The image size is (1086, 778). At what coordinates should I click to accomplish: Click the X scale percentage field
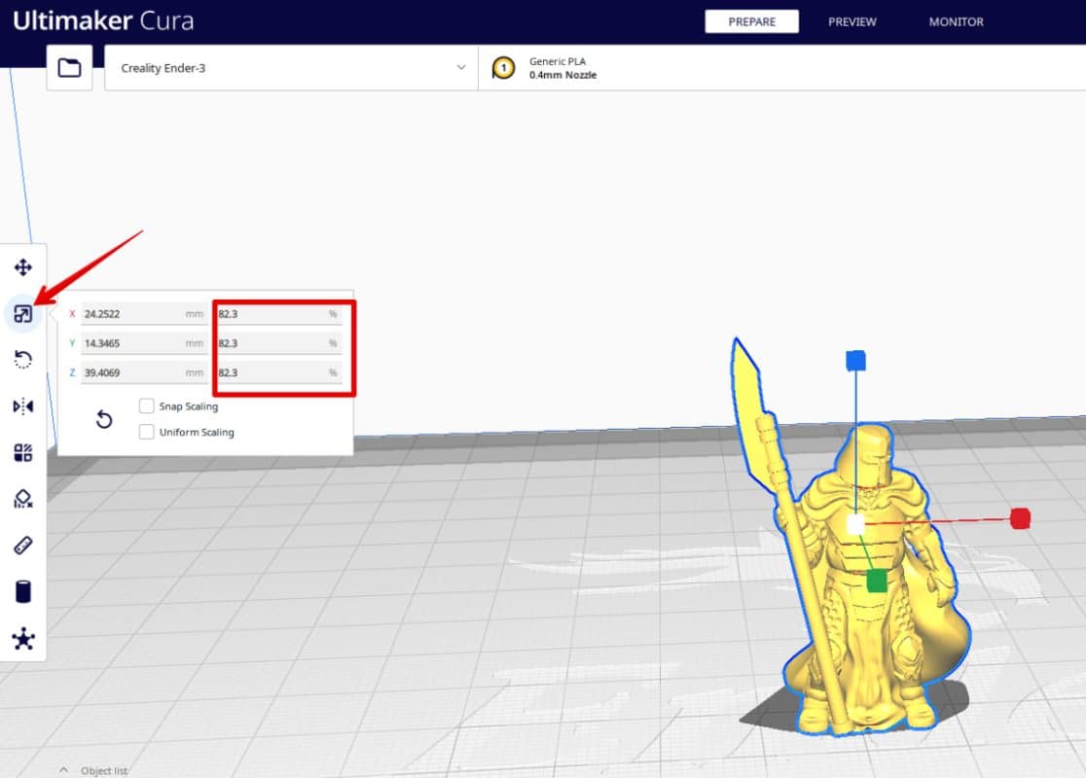(282, 313)
